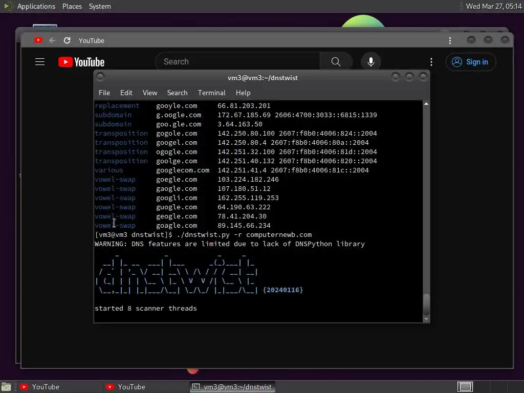Click googlecom.com domain text
Viewport: 524px width, 393px height.
tap(183, 170)
